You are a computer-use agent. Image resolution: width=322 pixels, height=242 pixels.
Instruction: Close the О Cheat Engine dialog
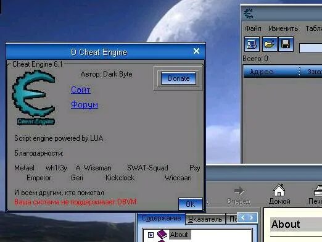[196, 51]
